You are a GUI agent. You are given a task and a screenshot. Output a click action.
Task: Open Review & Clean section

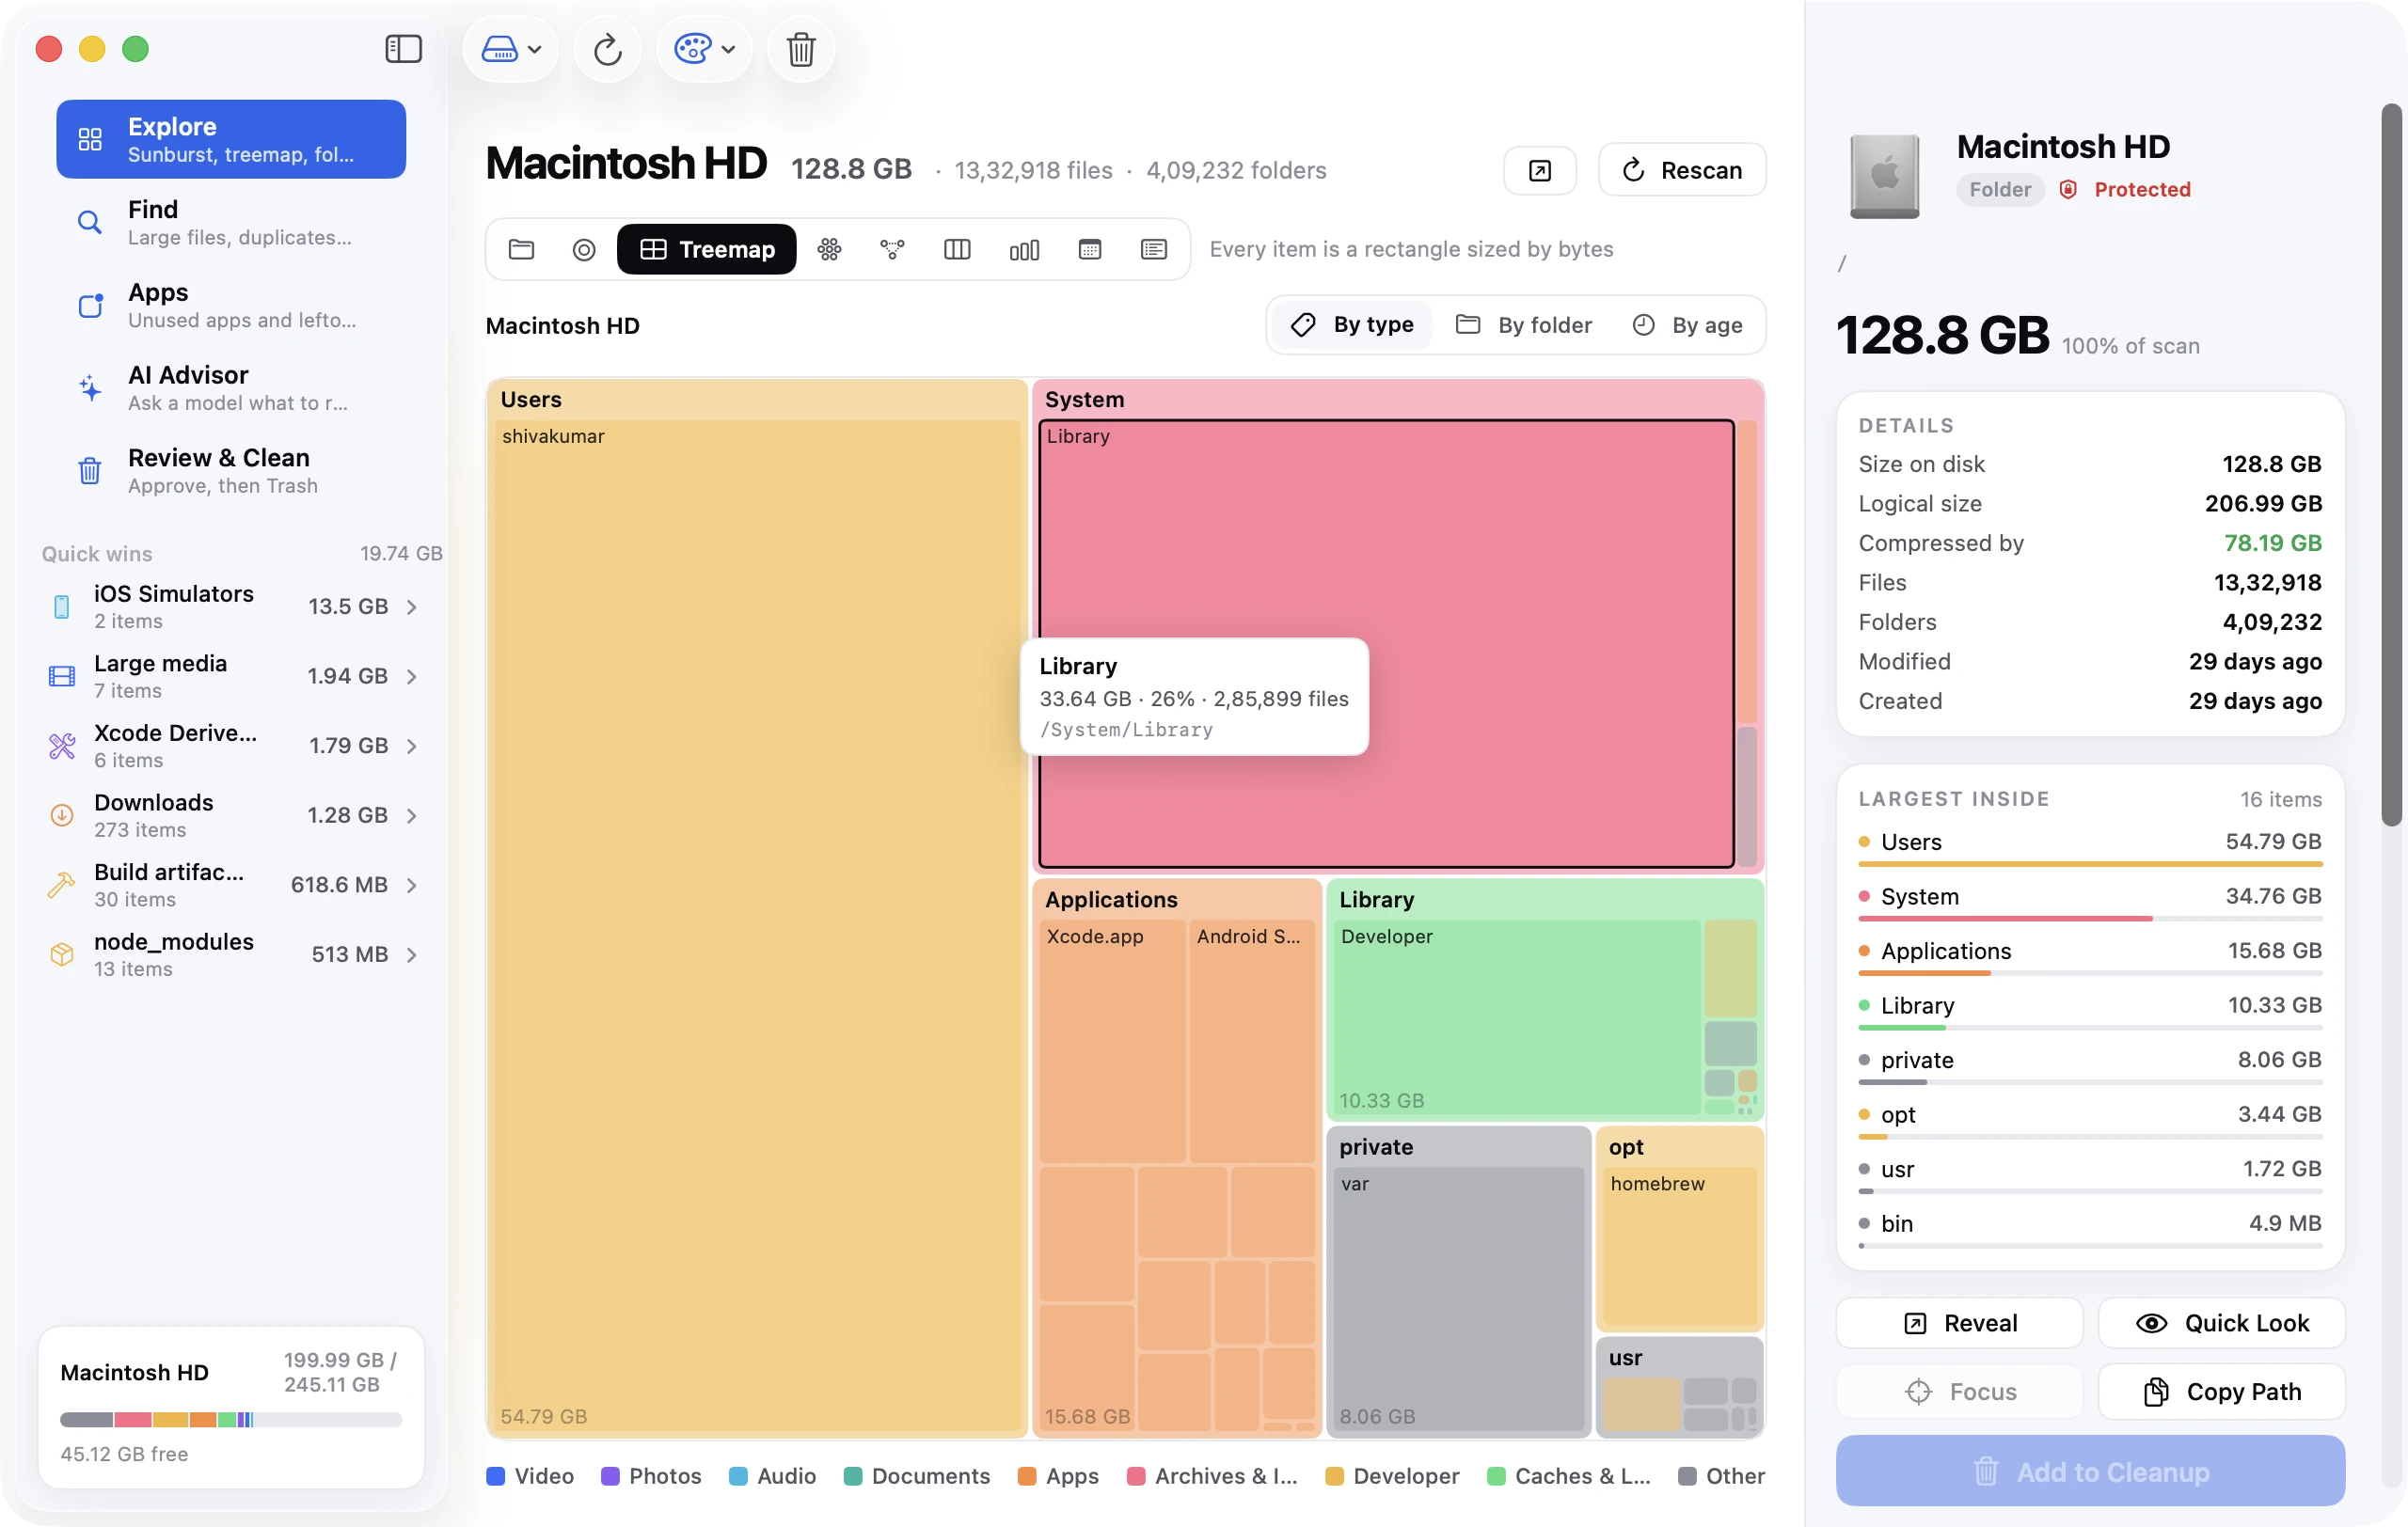pos(231,471)
